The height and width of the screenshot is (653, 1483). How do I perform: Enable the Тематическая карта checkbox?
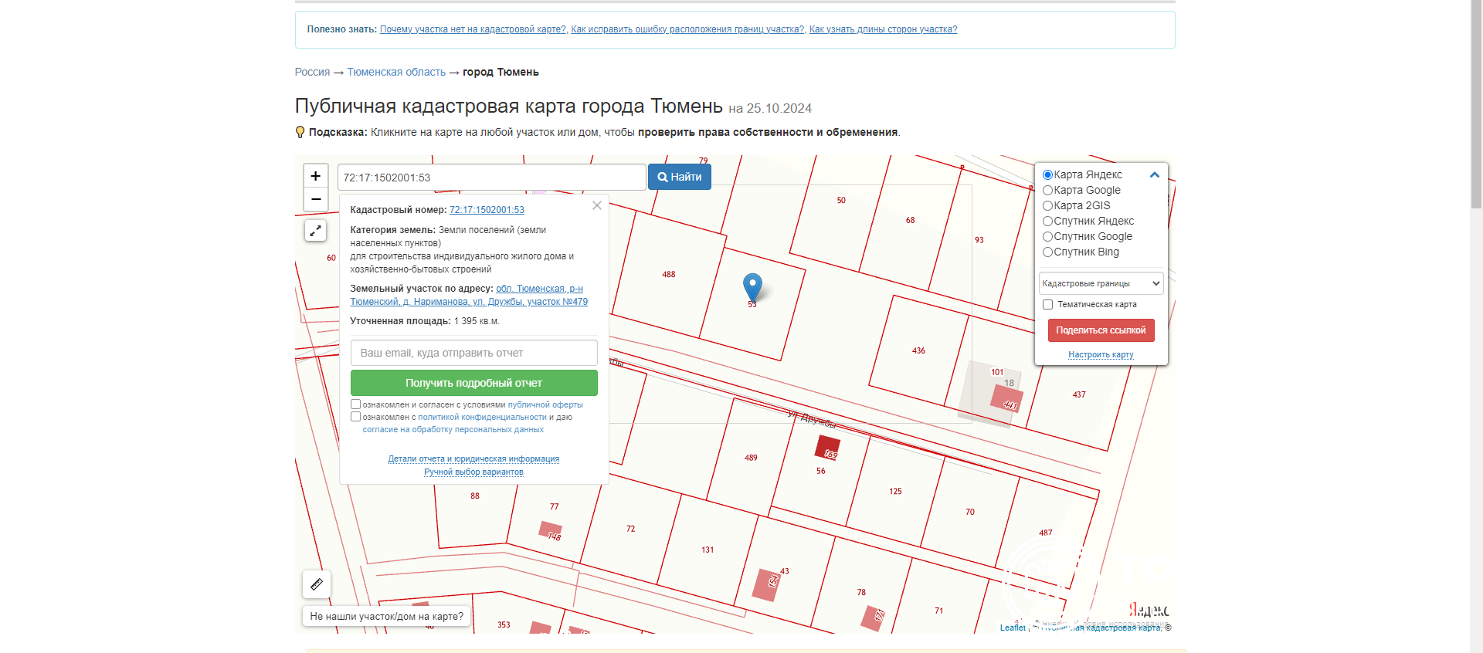pos(1048,305)
